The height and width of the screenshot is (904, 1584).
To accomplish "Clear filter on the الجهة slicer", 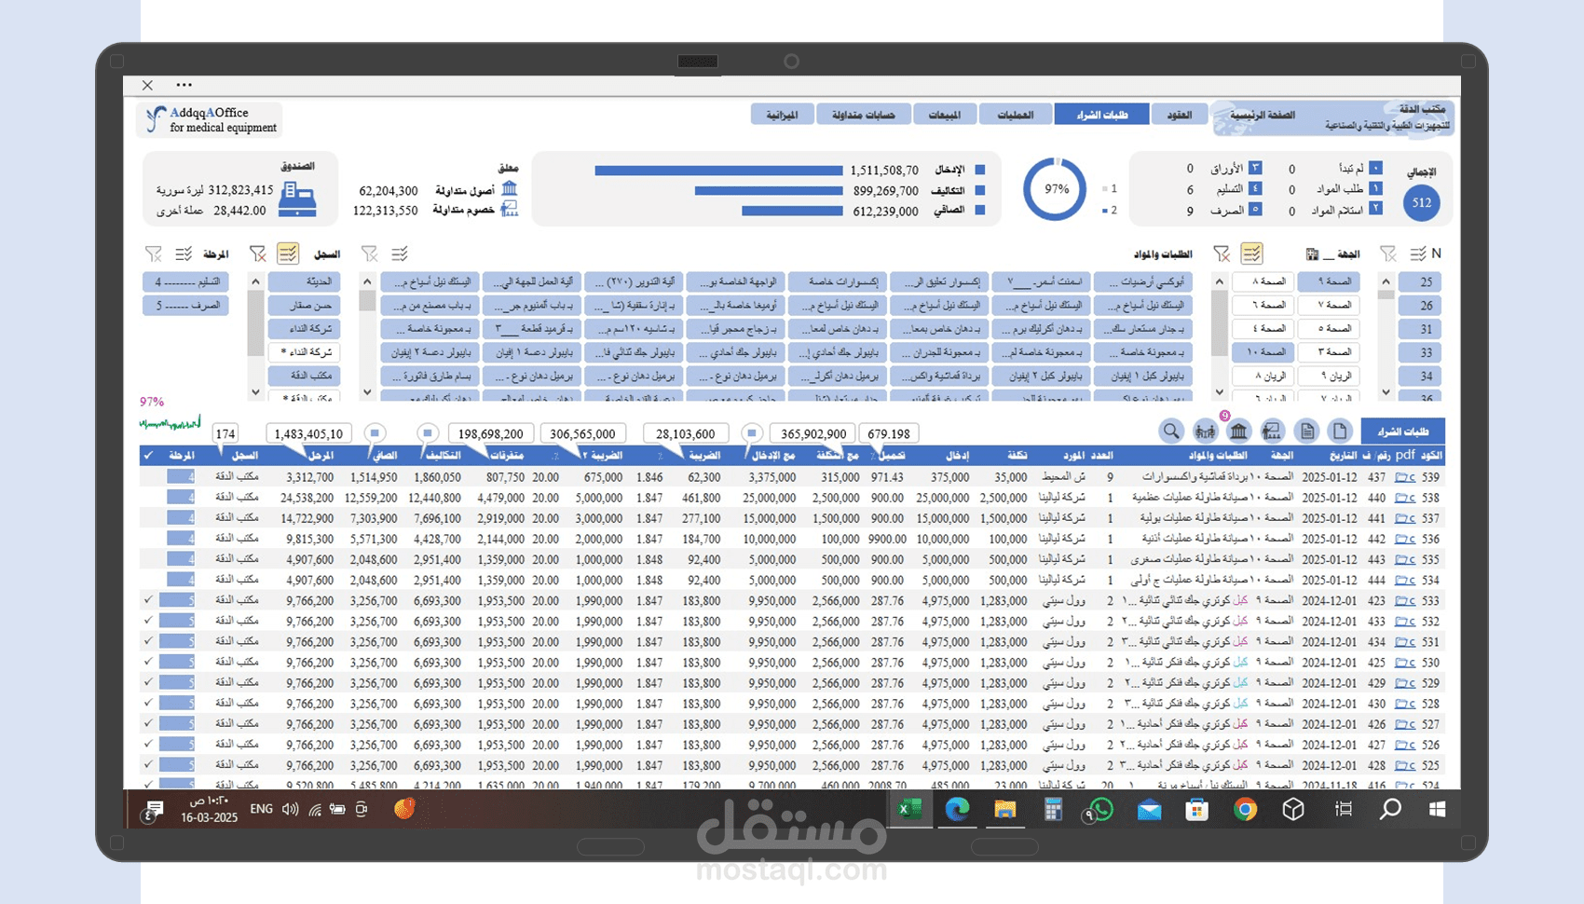I will pyautogui.click(x=1222, y=253).
